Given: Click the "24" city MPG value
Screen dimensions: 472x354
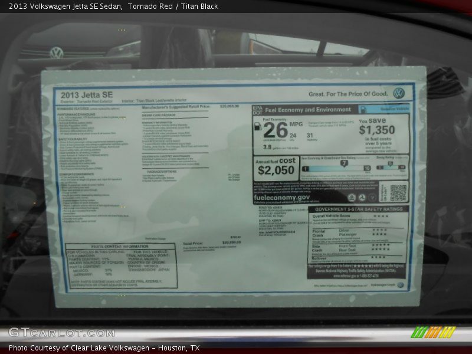Looking at the screenshot, I should [x=293, y=136].
